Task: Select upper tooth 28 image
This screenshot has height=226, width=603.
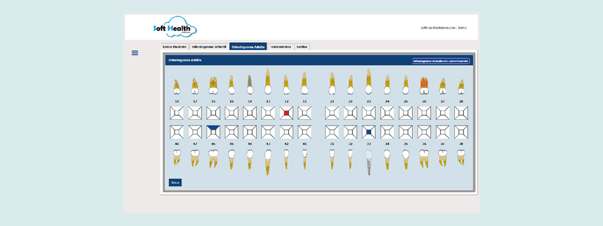Action: pos(460,87)
